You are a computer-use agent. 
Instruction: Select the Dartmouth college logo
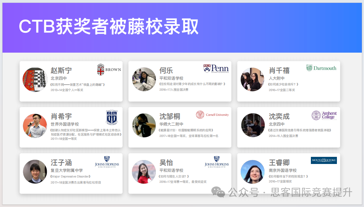322,68
